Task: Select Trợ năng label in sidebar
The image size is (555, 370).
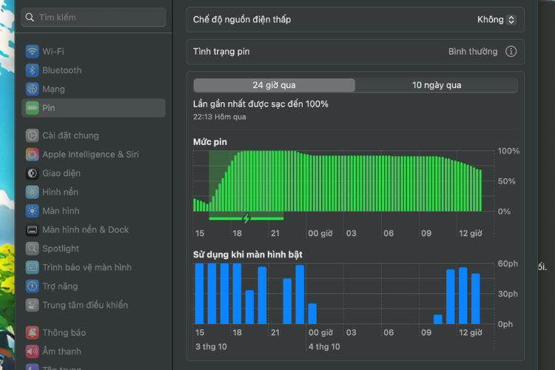Action: pos(60,286)
